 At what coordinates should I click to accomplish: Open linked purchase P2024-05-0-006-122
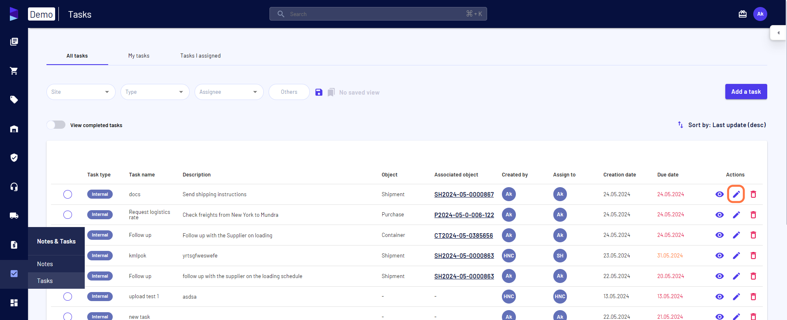pos(464,215)
